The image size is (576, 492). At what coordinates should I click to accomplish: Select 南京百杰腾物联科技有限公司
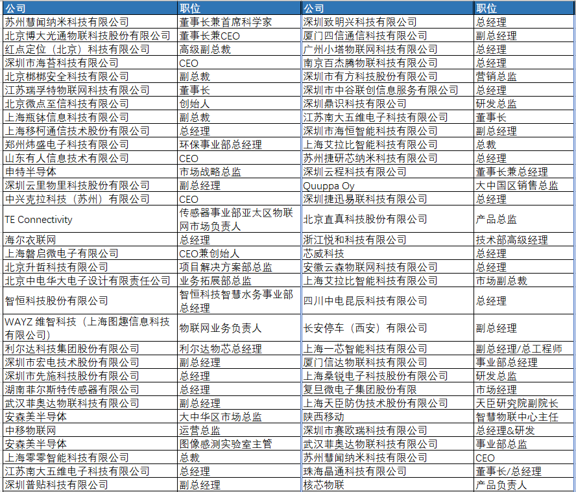pos(387,63)
